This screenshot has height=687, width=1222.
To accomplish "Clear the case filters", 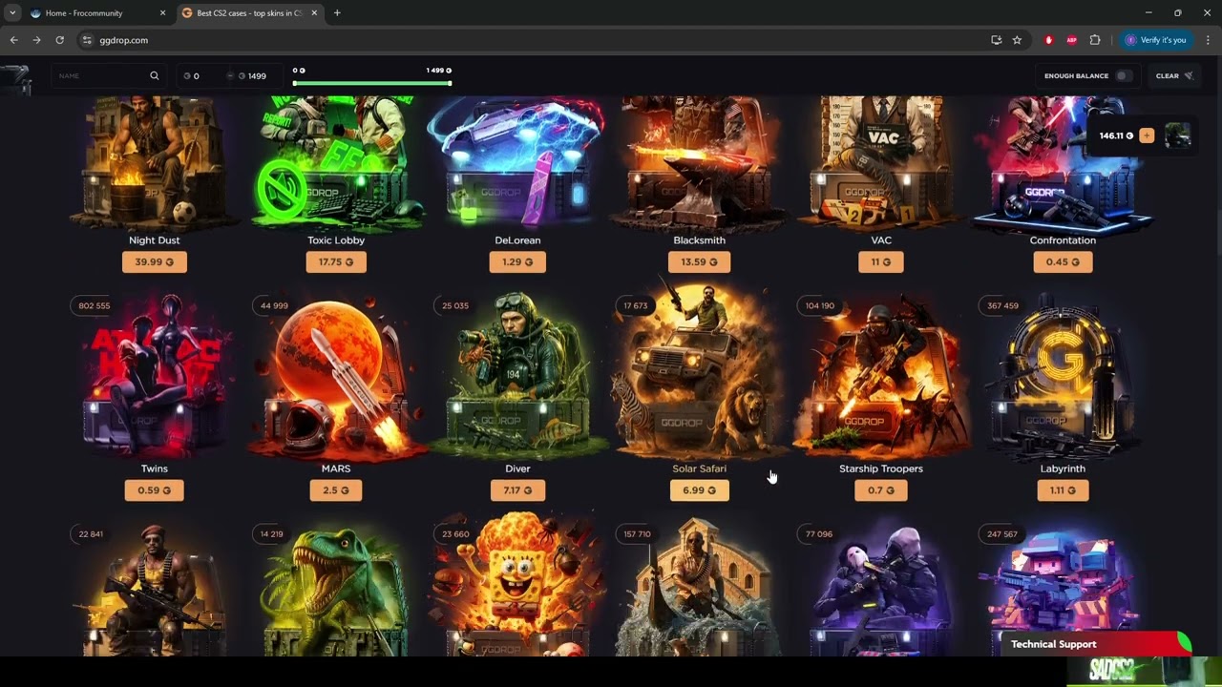I will [1174, 75].
